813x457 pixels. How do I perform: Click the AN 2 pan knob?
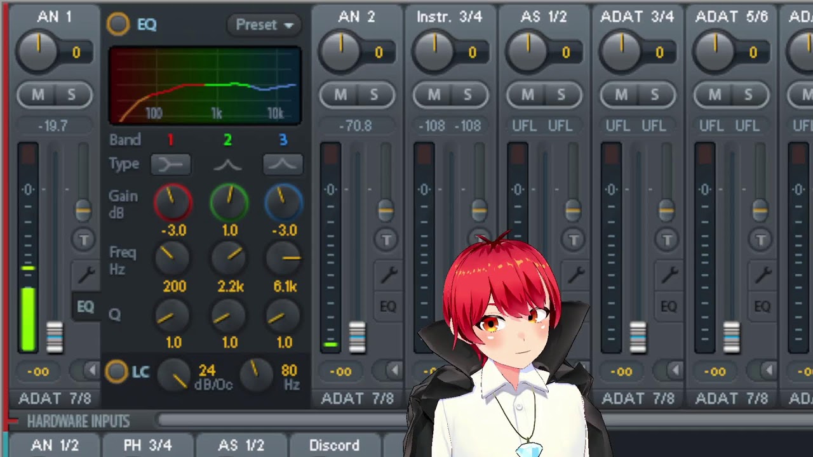pos(340,52)
